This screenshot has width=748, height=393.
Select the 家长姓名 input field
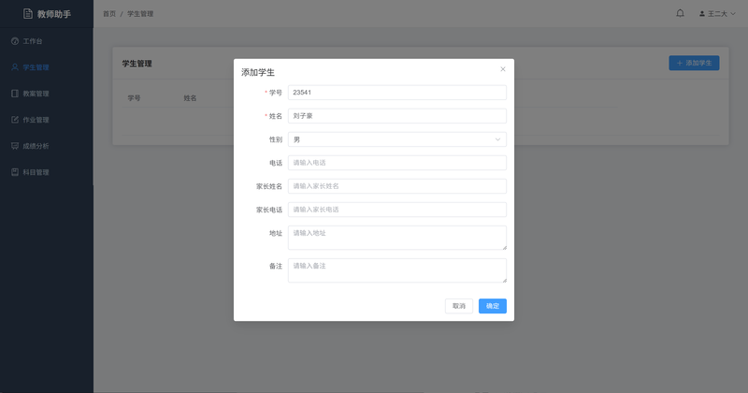click(x=396, y=186)
